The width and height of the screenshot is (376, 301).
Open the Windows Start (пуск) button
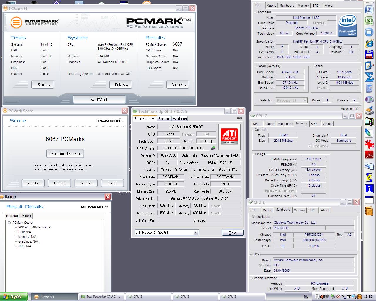click(14, 297)
